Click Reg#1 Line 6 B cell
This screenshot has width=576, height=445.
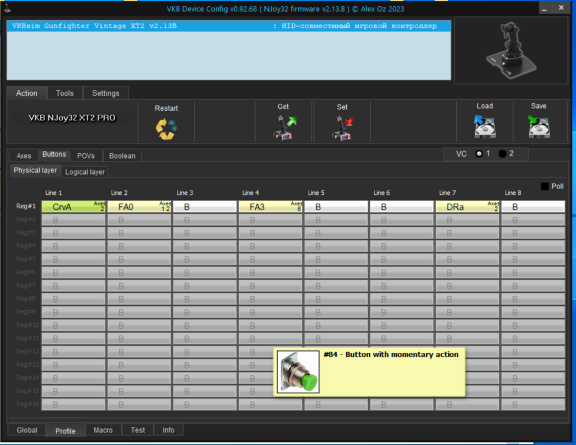point(401,207)
